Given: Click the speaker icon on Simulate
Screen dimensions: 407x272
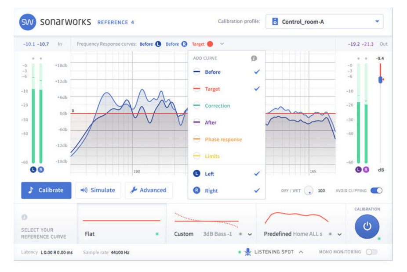Looking at the screenshot, I should pos(84,190).
